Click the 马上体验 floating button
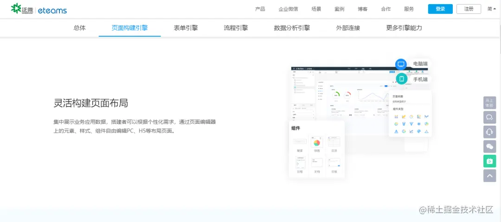The image size is (501, 222). tap(489, 102)
